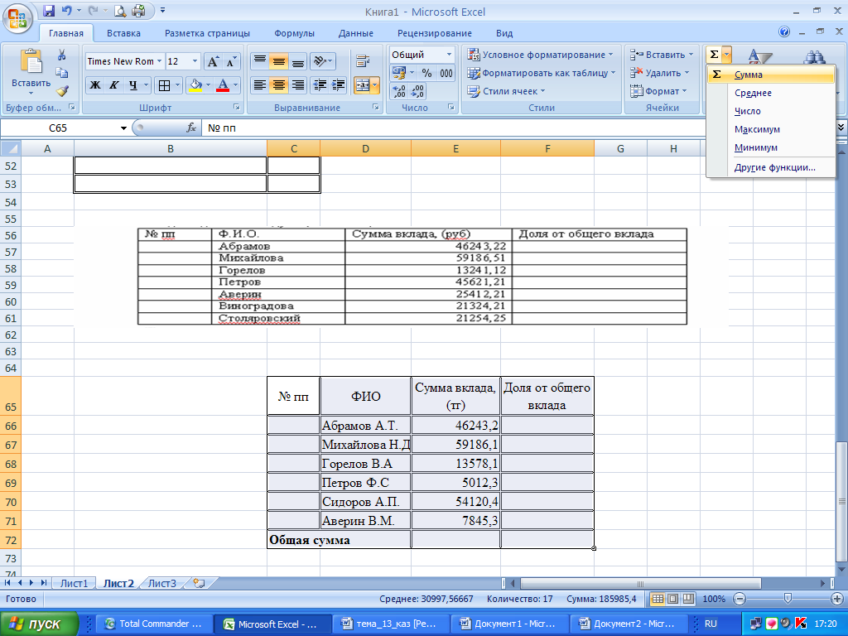Center cell text horizontally

point(278,85)
